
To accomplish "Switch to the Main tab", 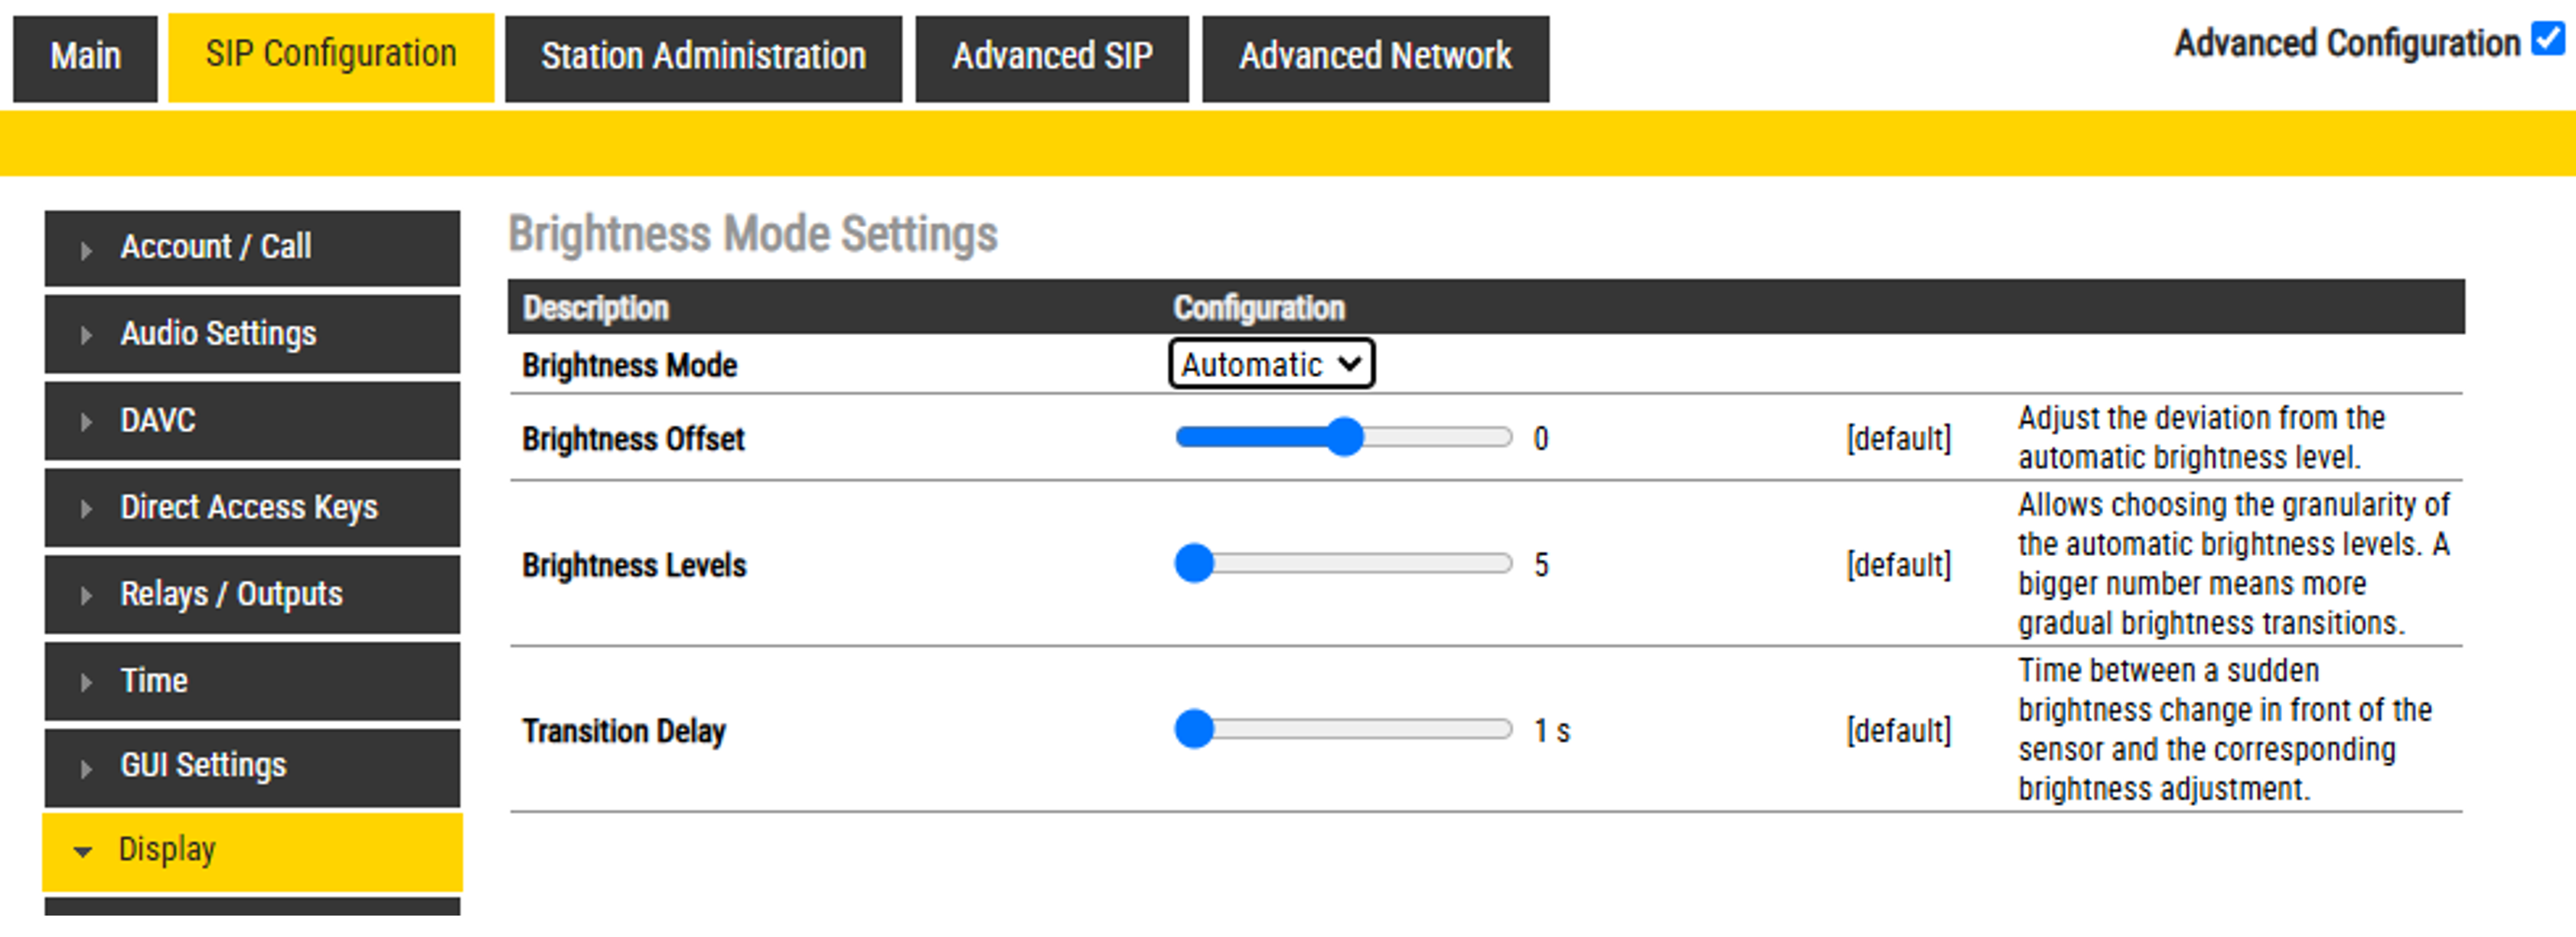I will (x=85, y=57).
